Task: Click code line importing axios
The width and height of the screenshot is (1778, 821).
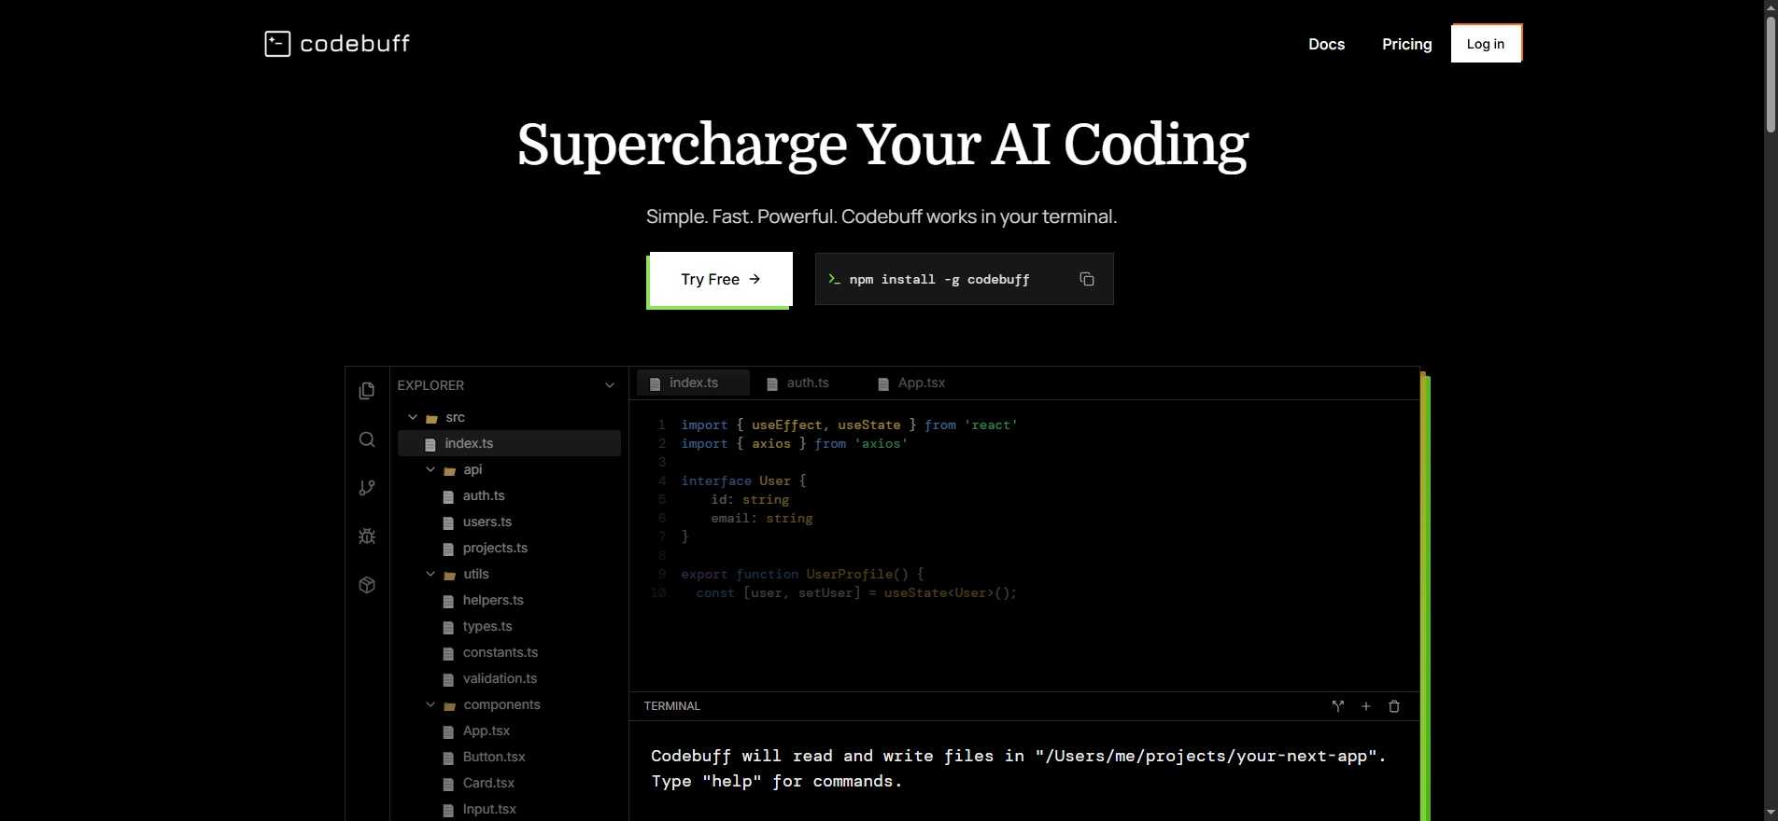Action: (795, 443)
